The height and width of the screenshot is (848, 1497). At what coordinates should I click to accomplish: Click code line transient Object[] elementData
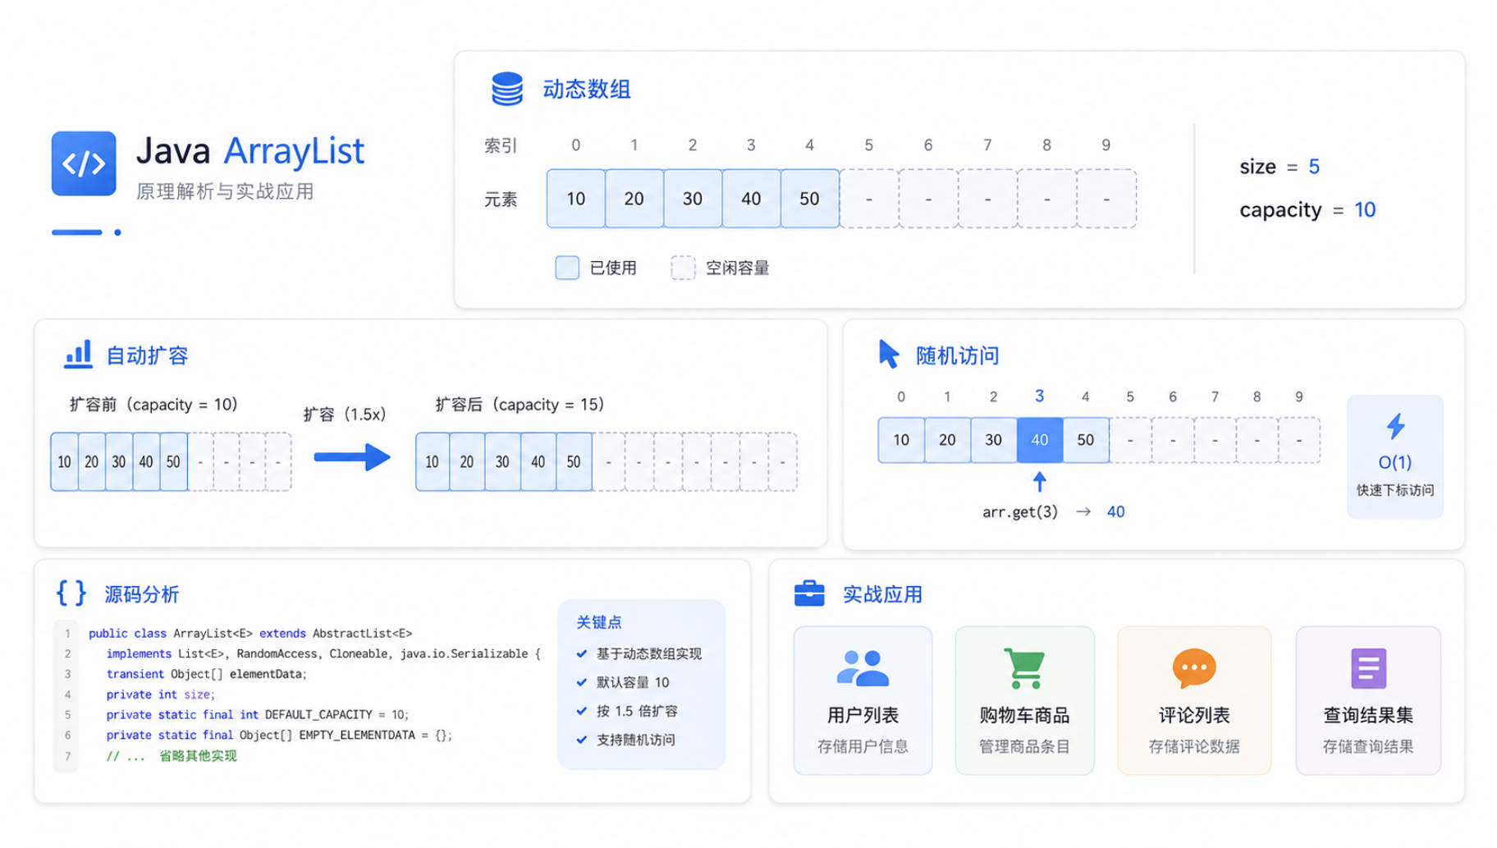[x=207, y=674]
